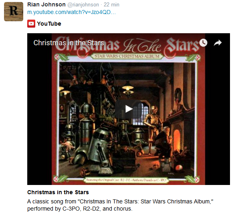
Task: Click the hanging ceiling lamp in the artwork
Action: (128, 89)
